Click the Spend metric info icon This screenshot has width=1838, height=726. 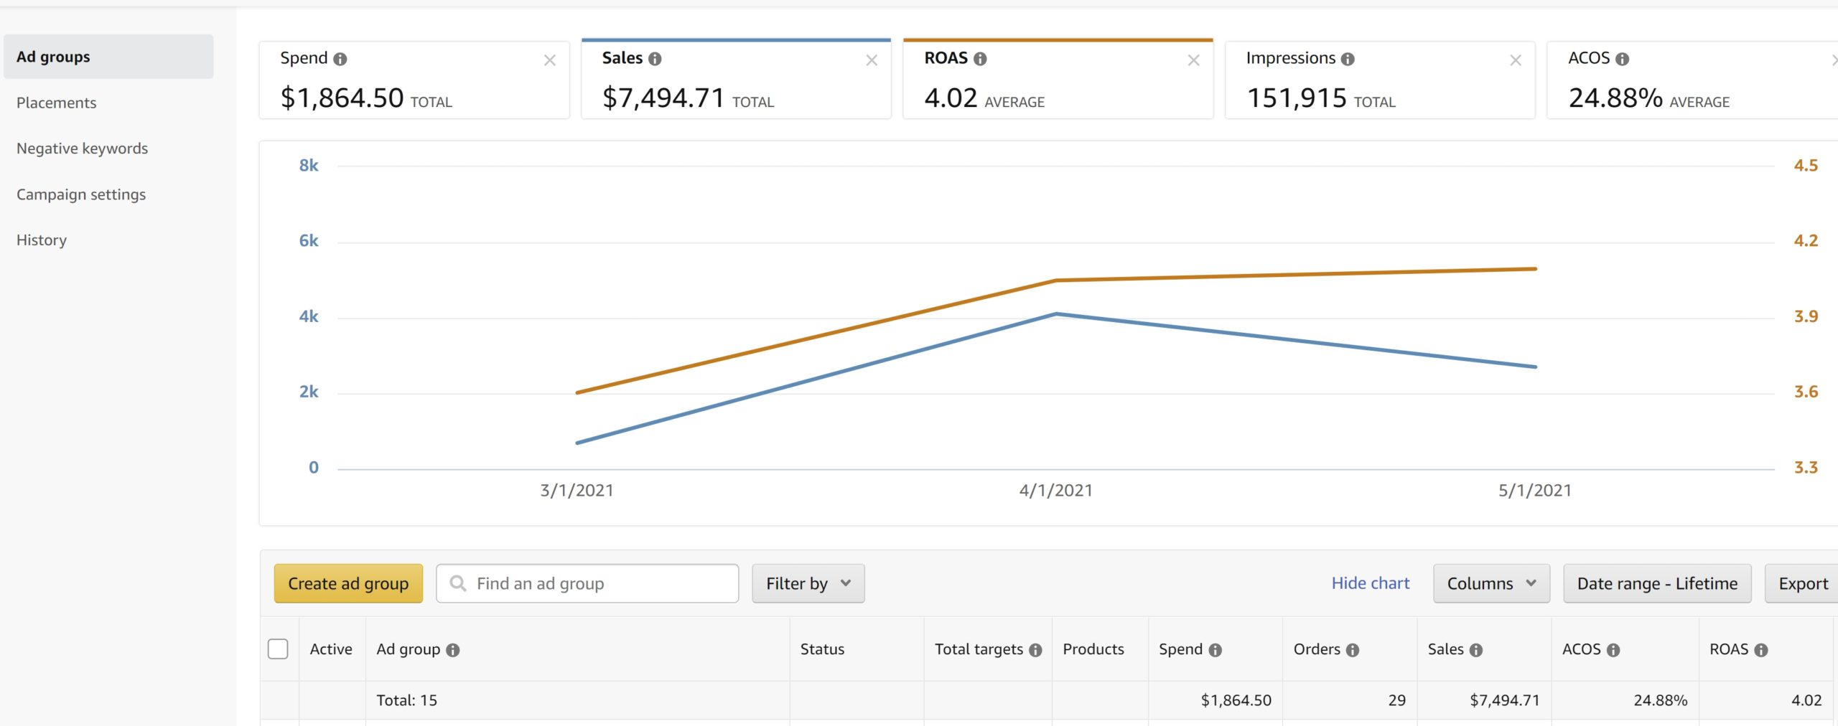[340, 60]
